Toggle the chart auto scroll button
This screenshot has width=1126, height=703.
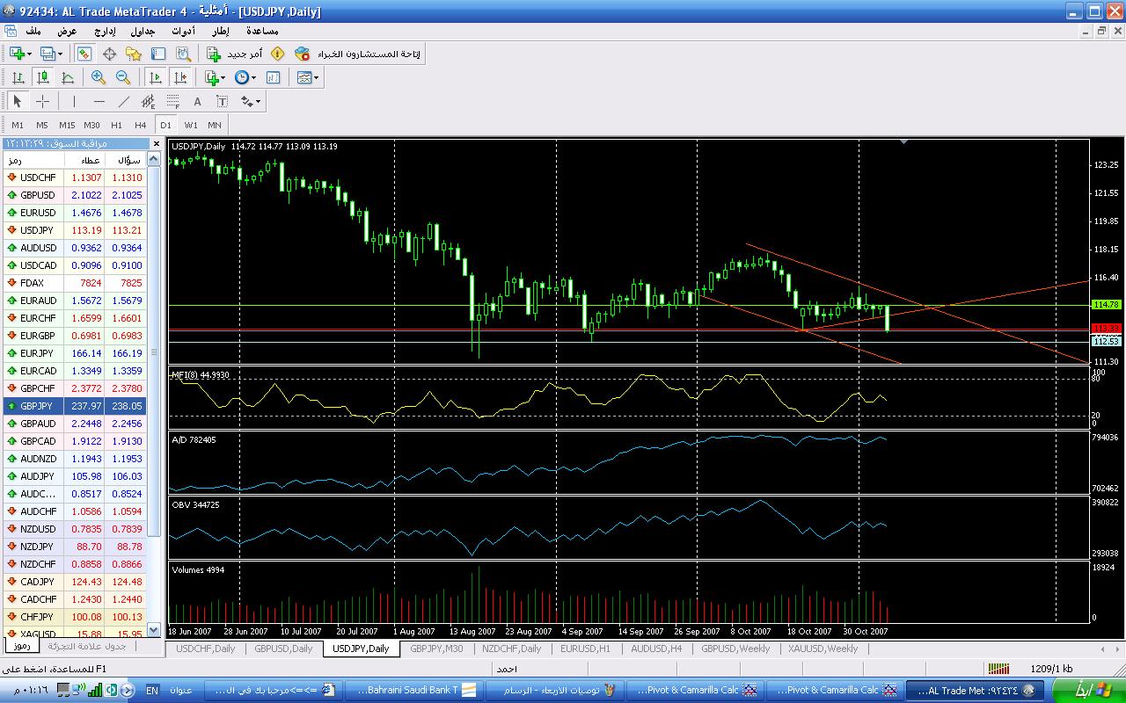[x=156, y=77]
